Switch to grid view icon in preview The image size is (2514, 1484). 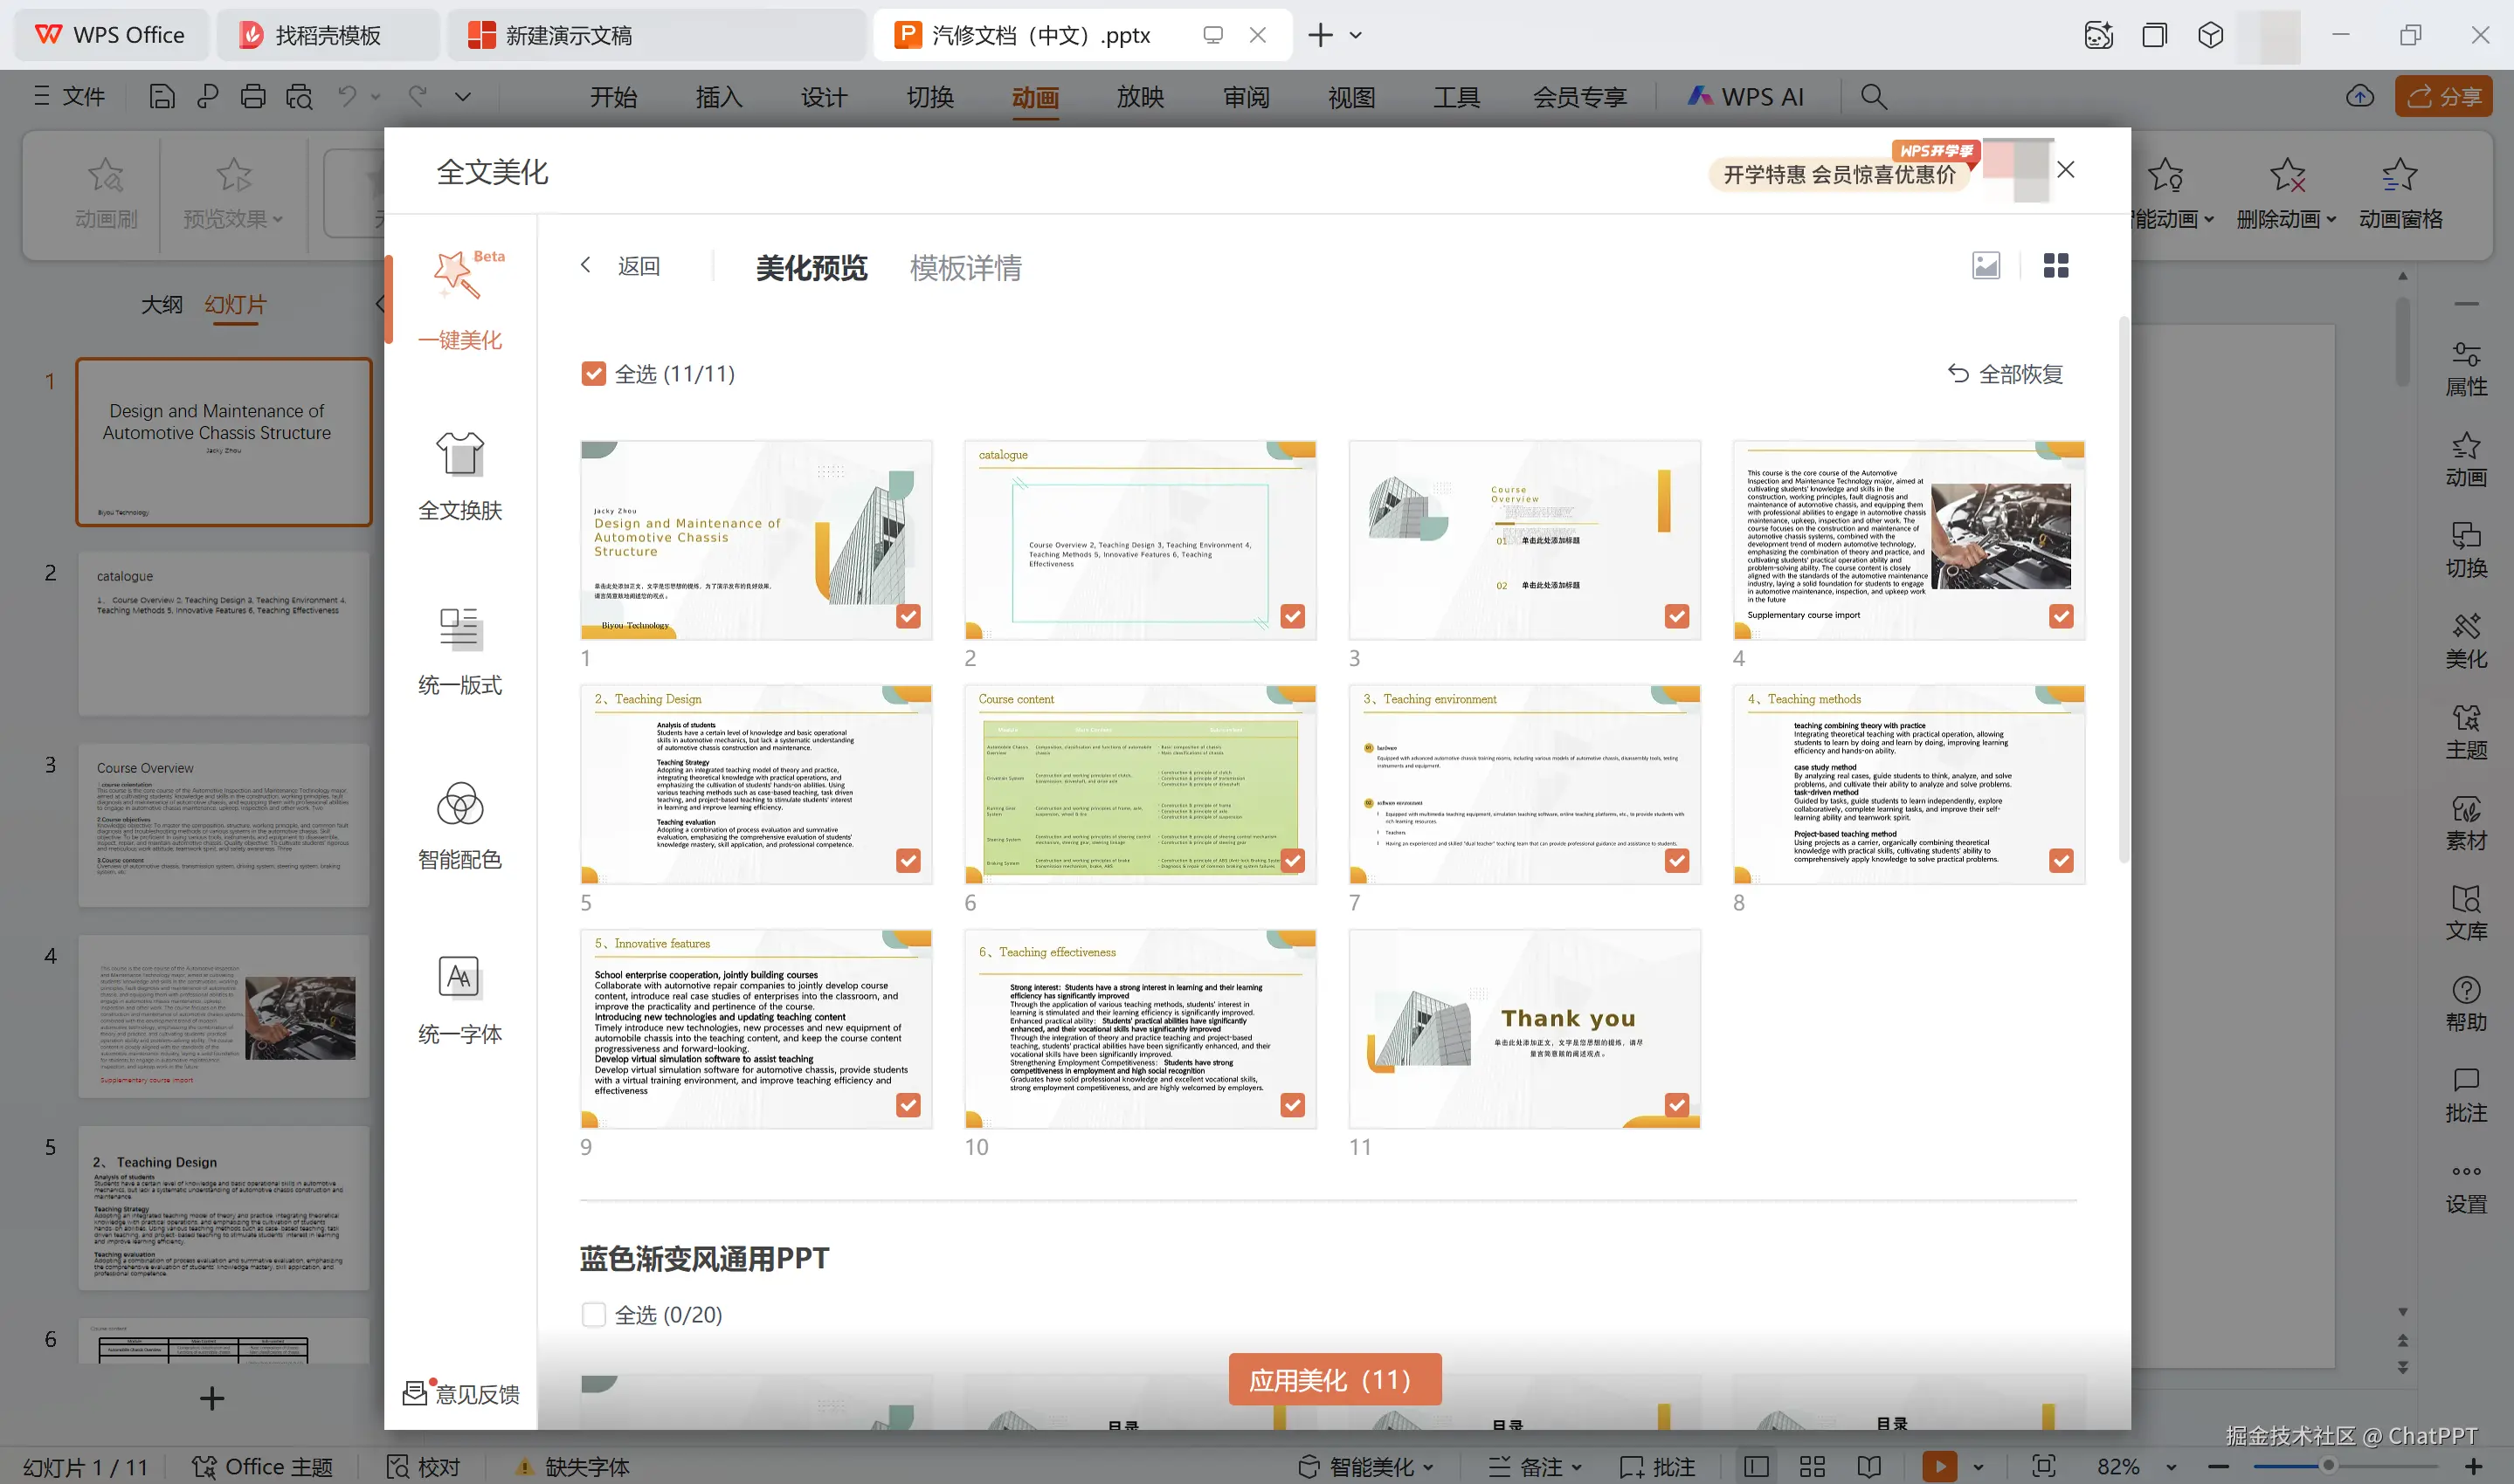click(x=2055, y=266)
